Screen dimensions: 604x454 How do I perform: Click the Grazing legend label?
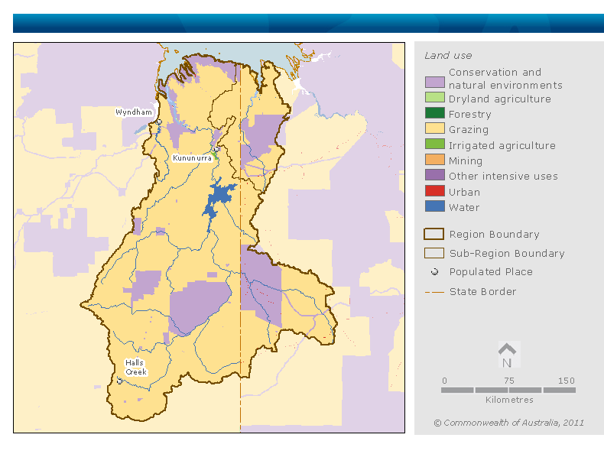tap(469, 130)
